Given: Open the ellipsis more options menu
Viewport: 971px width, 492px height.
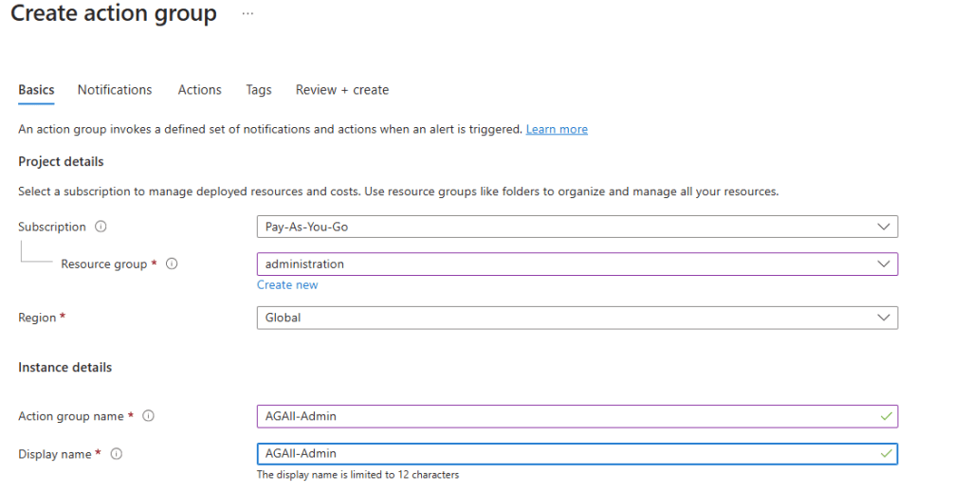Looking at the screenshot, I should point(248,14).
